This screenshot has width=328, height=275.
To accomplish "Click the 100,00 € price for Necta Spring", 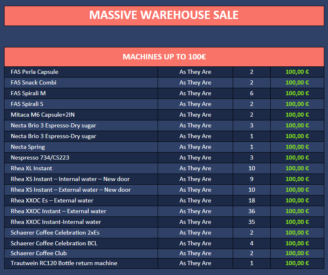I will point(297,147).
